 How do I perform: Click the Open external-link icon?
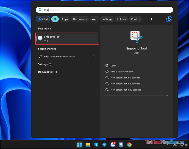click(107, 65)
